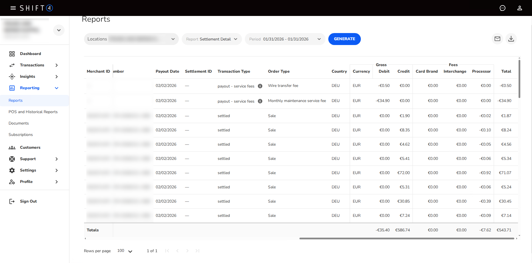
Task: Show info for Wire transfer fee payout row
Action: pos(260,86)
